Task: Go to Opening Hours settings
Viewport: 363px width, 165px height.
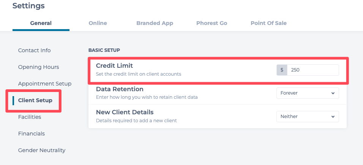Action: point(38,67)
